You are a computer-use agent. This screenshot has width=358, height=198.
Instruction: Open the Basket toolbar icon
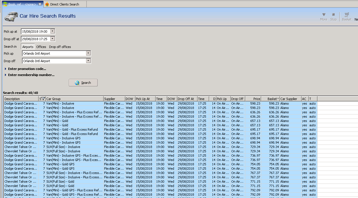pyautogui.click(x=346, y=14)
